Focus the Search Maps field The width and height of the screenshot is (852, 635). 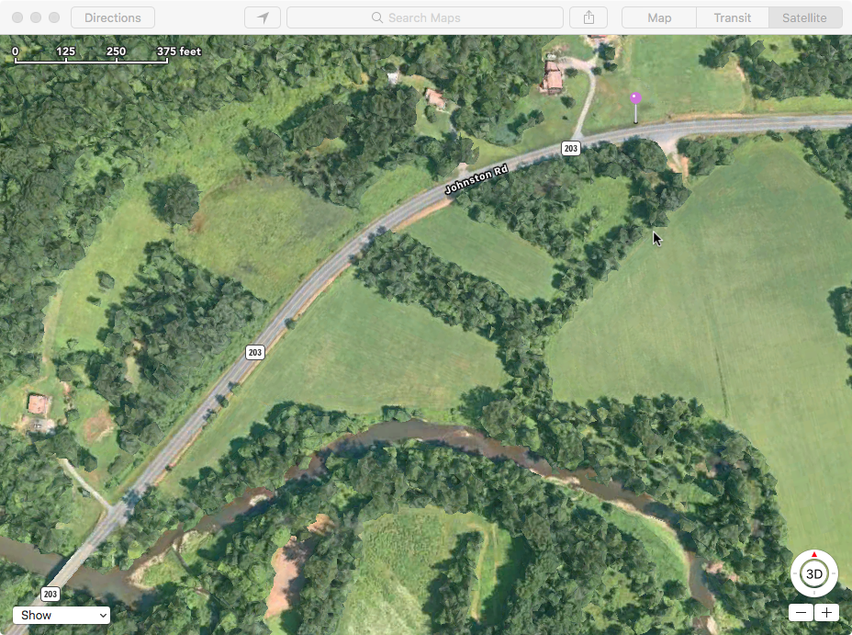(425, 17)
